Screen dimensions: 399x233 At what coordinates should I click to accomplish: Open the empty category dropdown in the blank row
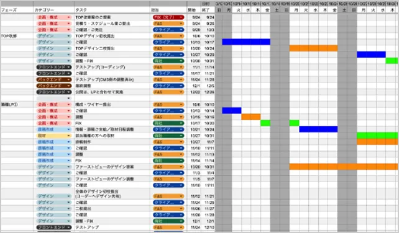coord(53,99)
